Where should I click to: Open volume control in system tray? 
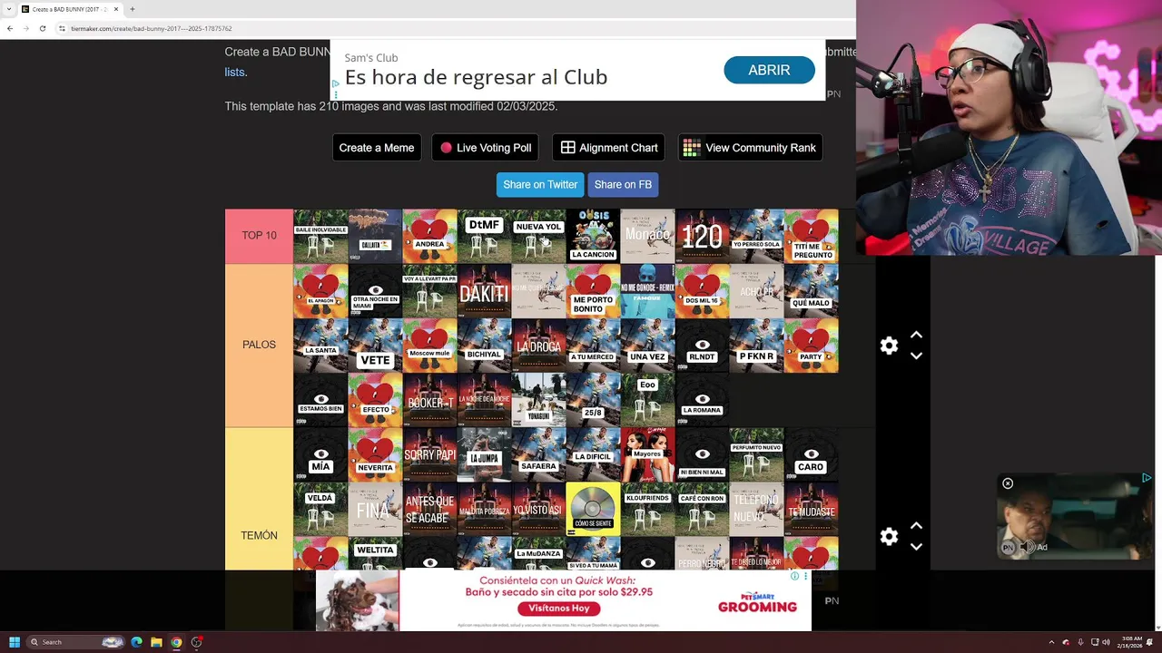click(x=1107, y=642)
